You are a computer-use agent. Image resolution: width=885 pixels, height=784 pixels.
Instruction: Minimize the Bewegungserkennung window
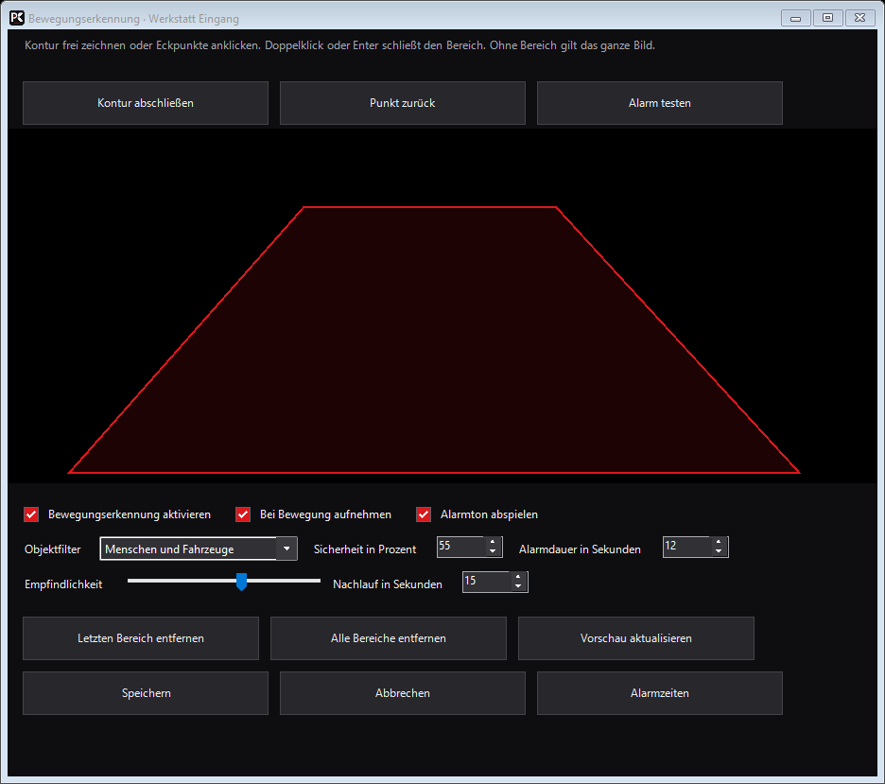tap(796, 18)
